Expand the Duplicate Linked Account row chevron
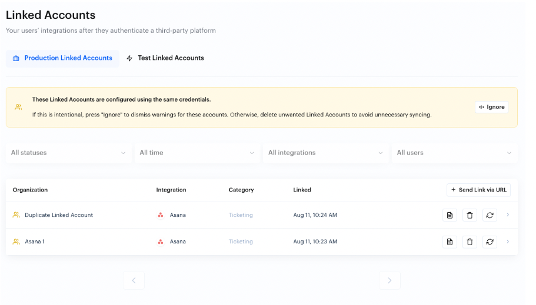Image resolution: width=536 pixels, height=305 pixels. [x=508, y=215]
